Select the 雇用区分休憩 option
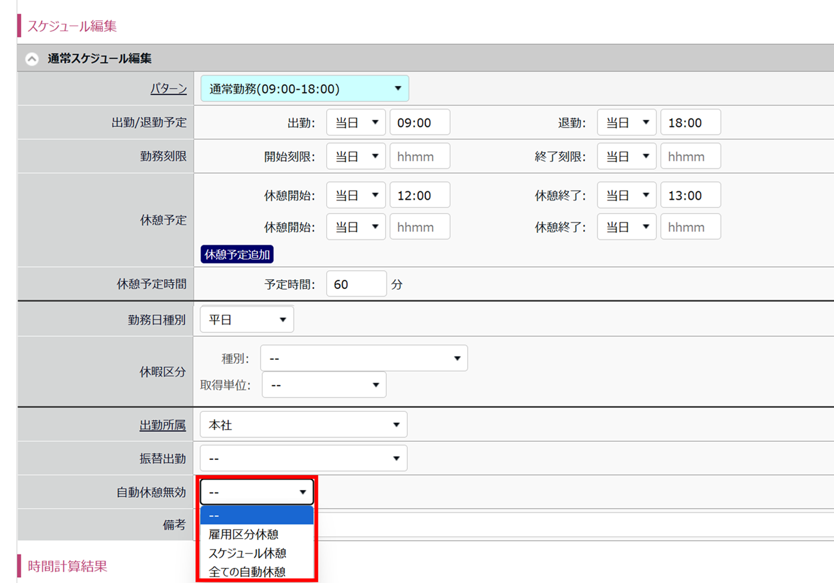The height and width of the screenshot is (583, 834). [x=257, y=534]
